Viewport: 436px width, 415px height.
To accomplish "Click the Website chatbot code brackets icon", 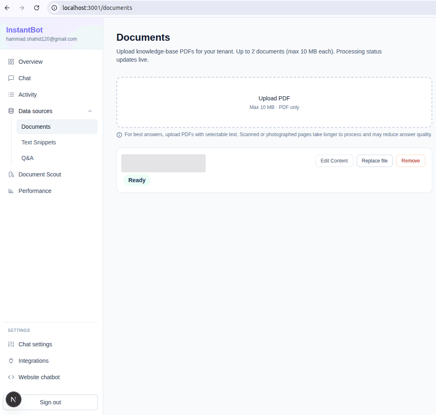I will (11, 377).
